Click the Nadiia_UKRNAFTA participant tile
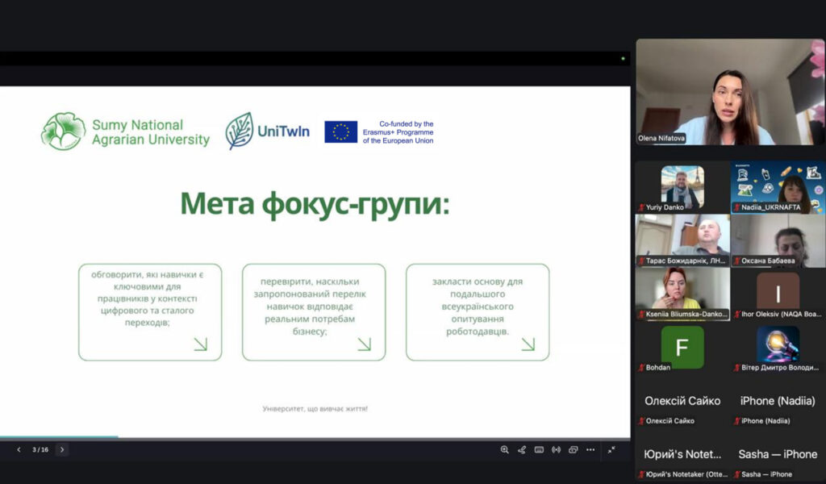This screenshot has width=826, height=484. pyautogui.click(x=778, y=186)
